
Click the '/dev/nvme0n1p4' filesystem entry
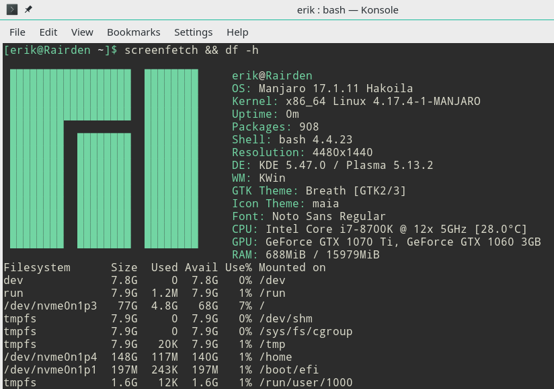click(x=50, y=357)
